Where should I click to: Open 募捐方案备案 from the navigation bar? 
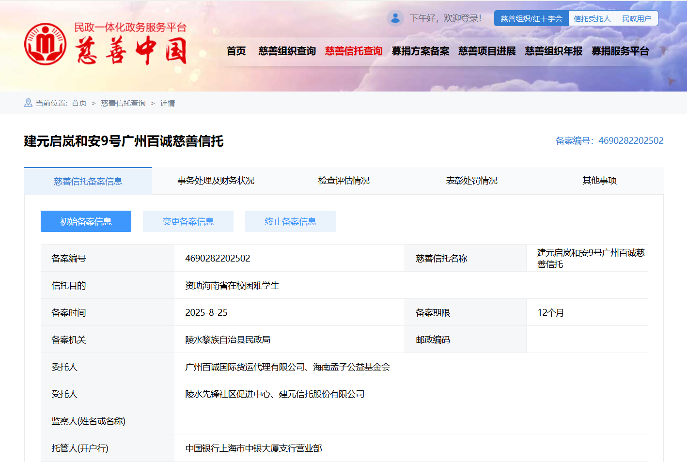tap(420, 51)
